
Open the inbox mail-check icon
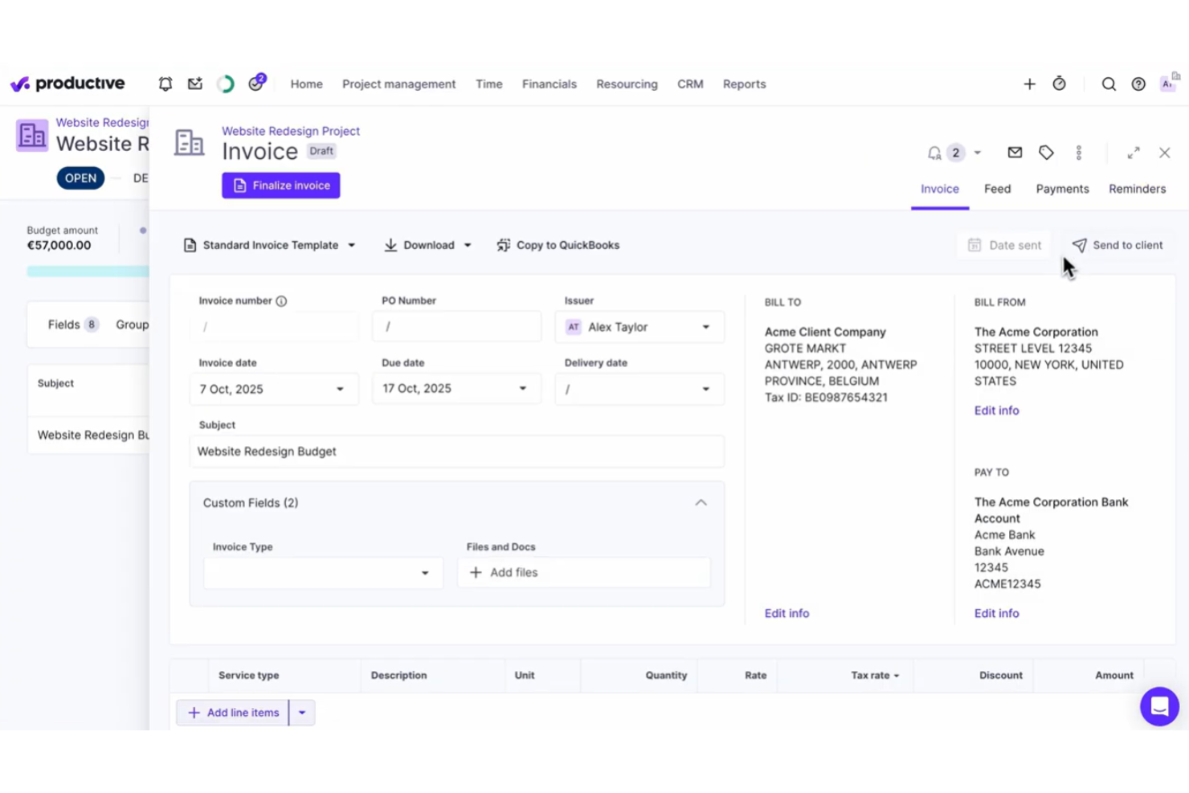(195, 84)
